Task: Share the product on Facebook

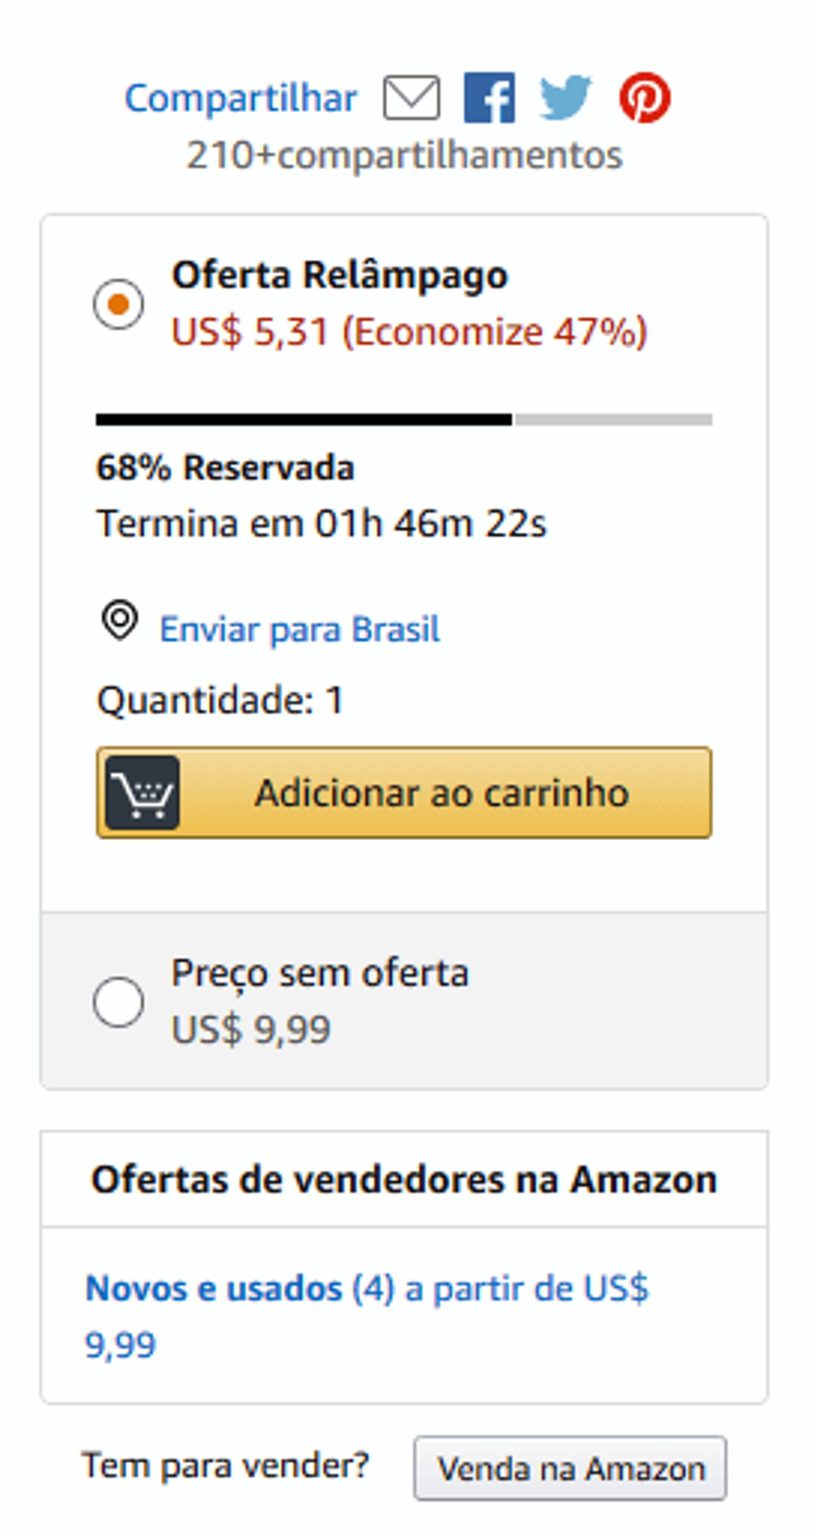Action: 489,98
